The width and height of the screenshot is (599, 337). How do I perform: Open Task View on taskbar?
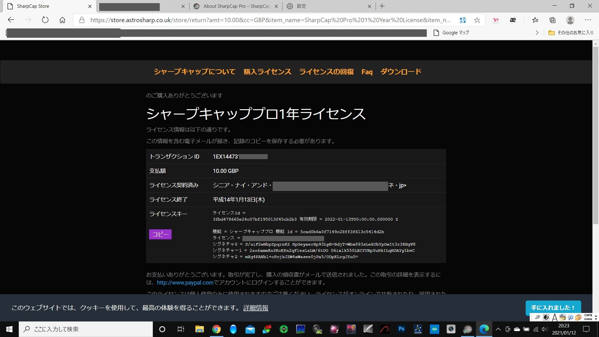tap(181, 329)
